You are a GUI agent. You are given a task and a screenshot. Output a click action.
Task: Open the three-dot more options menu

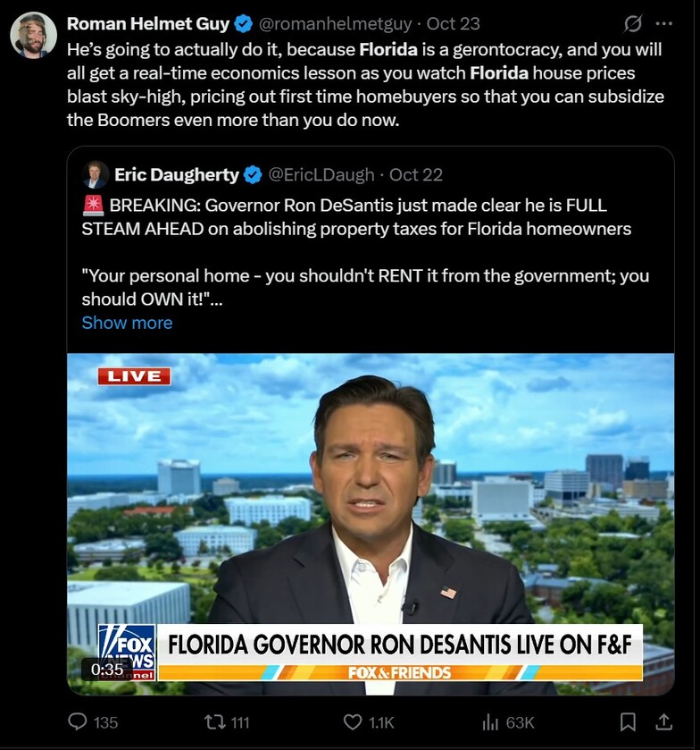coord(664,23)
